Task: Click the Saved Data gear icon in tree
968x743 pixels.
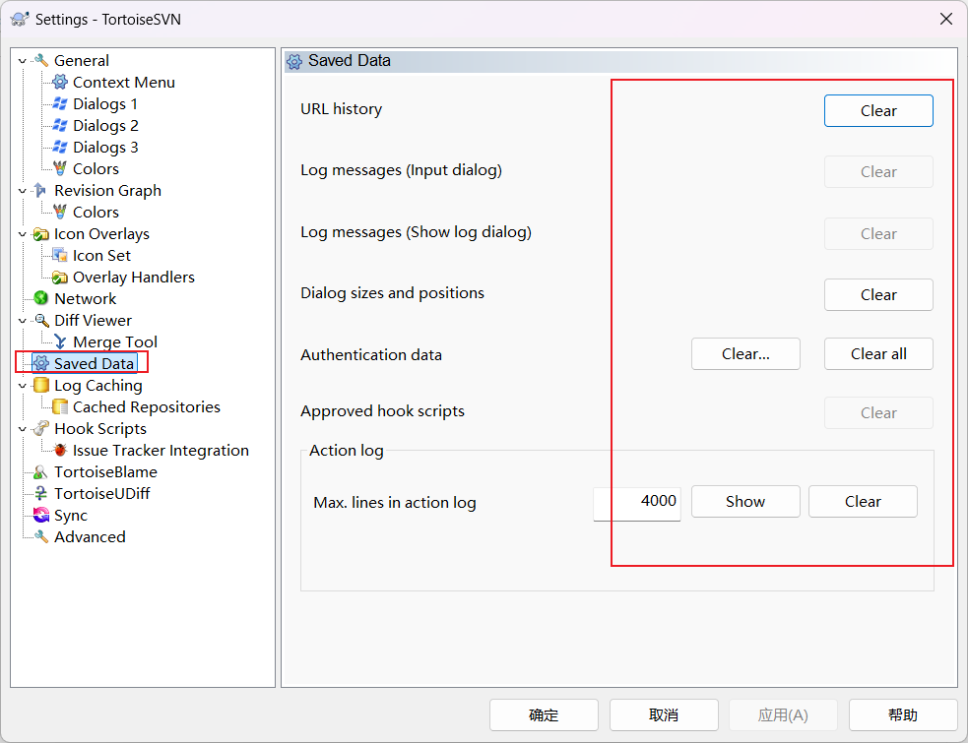Action: pyautogui.click(x=40, y=363)
